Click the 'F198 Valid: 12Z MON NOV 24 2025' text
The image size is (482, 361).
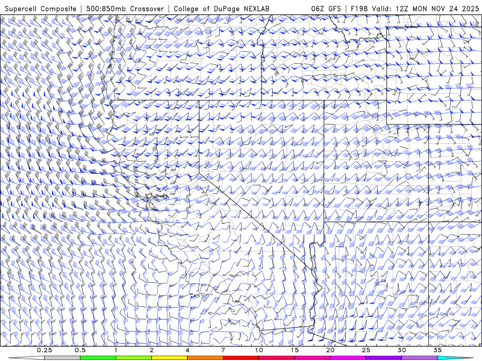pyautogui.click(x=415, y=9)
